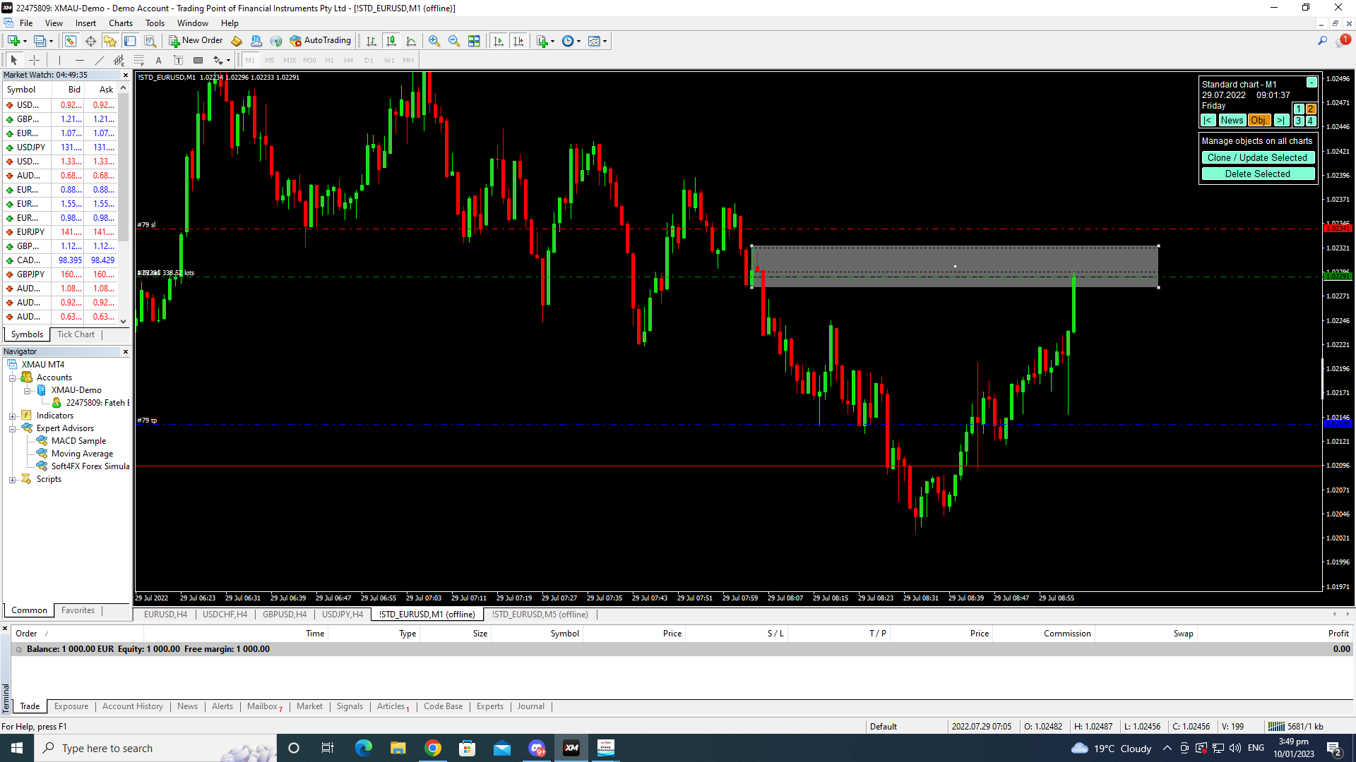Open Google Chrome from the taskbar
The width and height of the screenshot is (1356, 762).
click(x=433, y=748)
